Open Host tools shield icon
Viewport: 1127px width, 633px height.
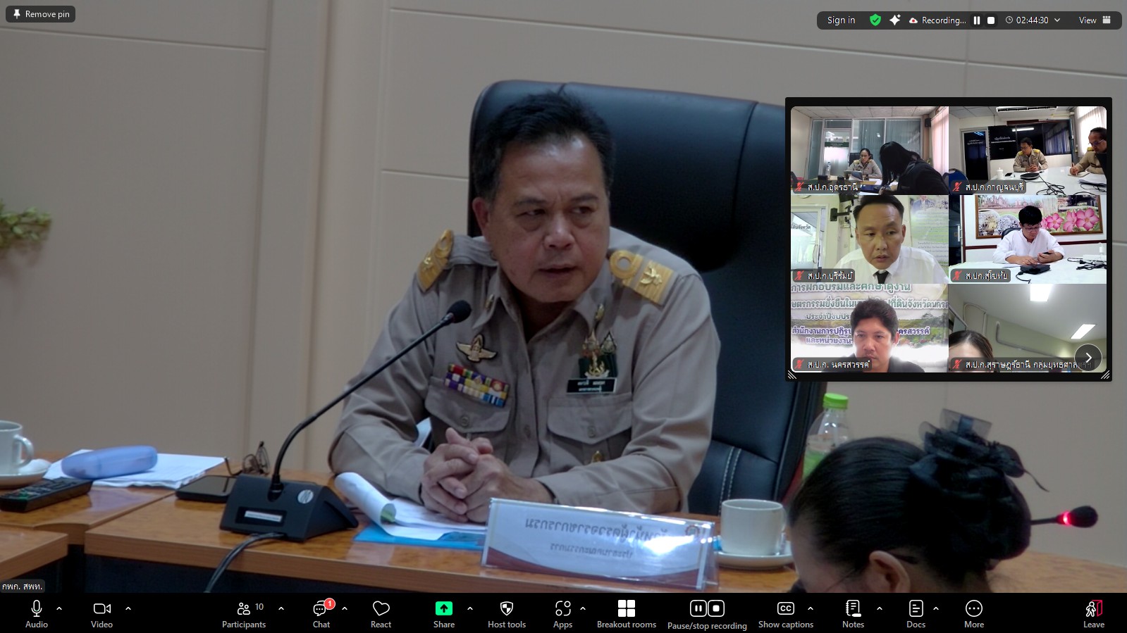(506, 613)
